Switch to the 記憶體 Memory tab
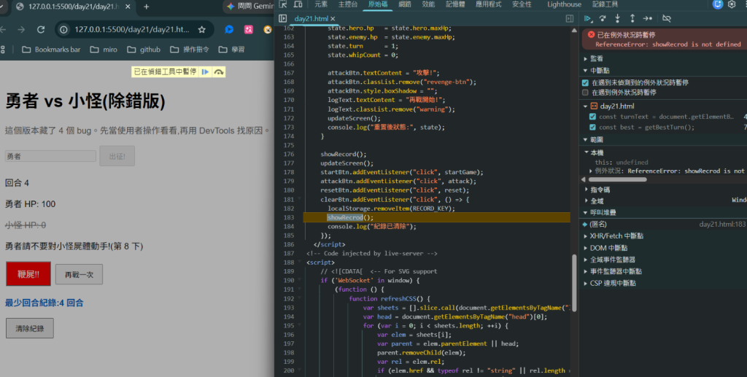 coord(455,4)
